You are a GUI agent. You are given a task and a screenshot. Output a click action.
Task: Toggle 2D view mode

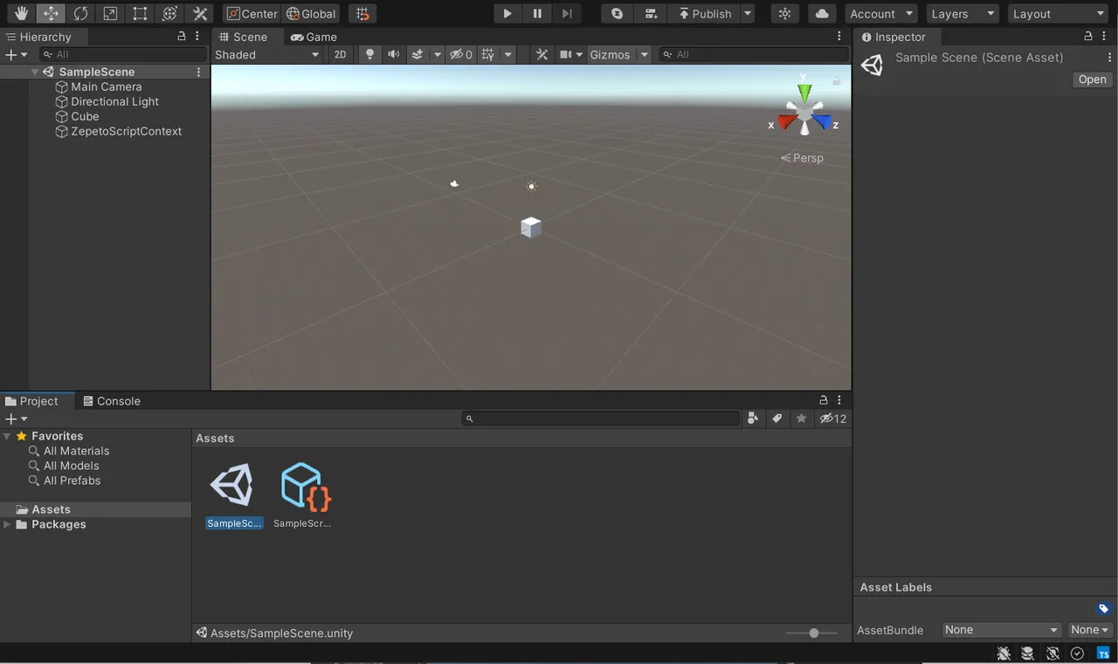(340, 54)
